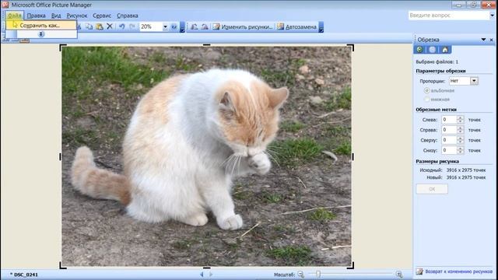Click Rotate right toolbar icon
498x280 pixels.
point(205,26)
